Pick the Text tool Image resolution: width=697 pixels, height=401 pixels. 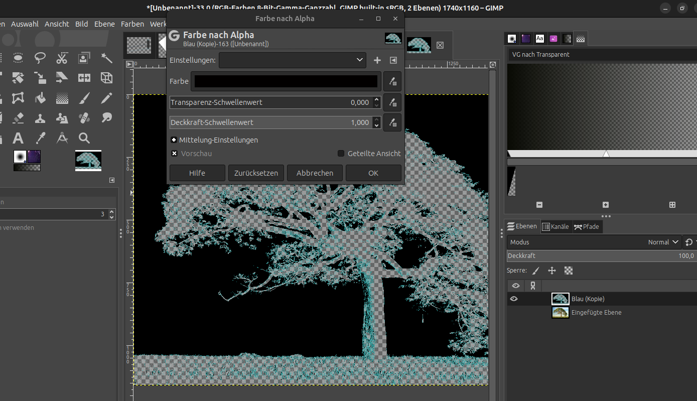coord(18,138)
